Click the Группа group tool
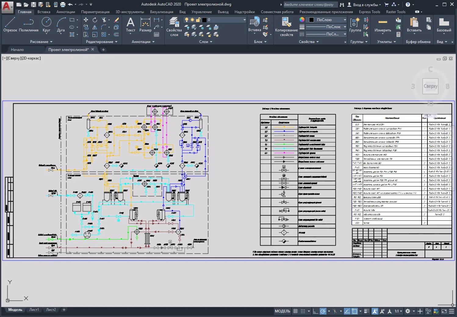The height and width of the screenshot is (317, 457). pos(355,24)
